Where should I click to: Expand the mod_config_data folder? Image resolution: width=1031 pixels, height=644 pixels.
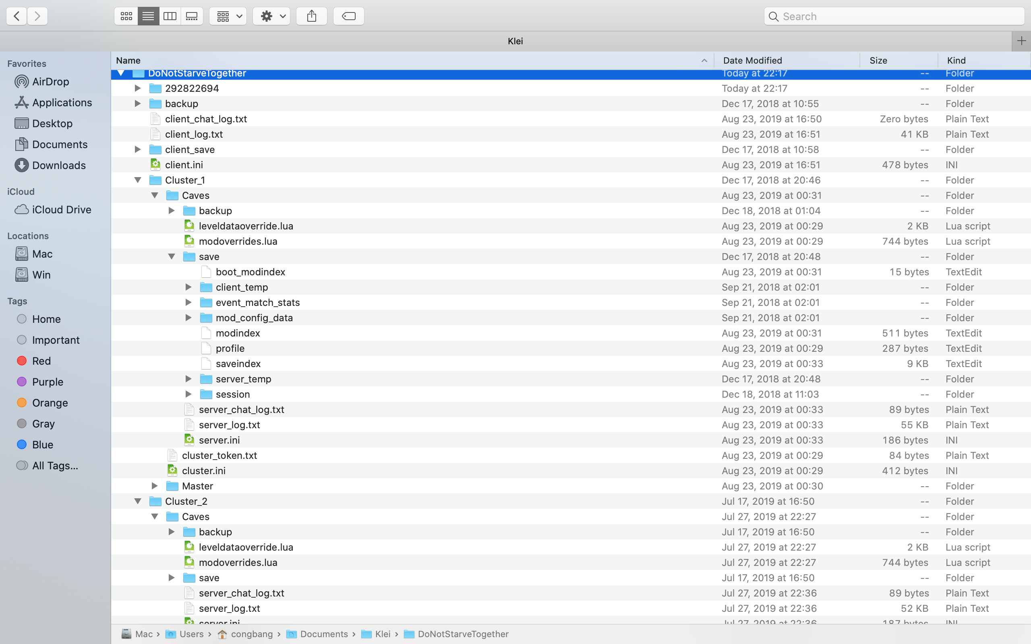[x=188, y=318]
